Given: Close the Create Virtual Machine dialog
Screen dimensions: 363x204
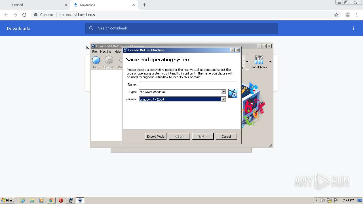Looking at the screenshot, I should (238, 50).
